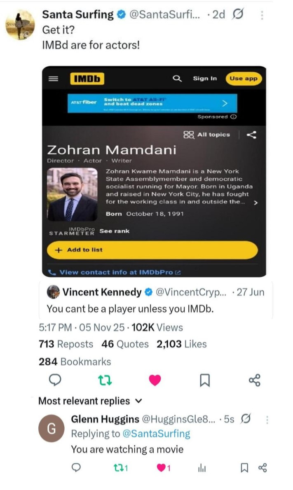Expand Zohran Mamdani's bio with chevron

[x=256, y=203]
